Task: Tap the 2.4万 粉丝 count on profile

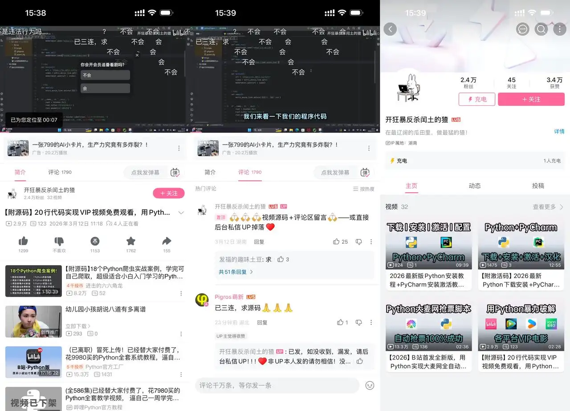Action: [468, 83]
